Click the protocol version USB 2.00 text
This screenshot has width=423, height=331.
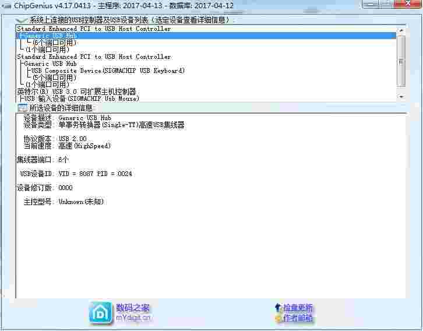[x=72, y=139]
